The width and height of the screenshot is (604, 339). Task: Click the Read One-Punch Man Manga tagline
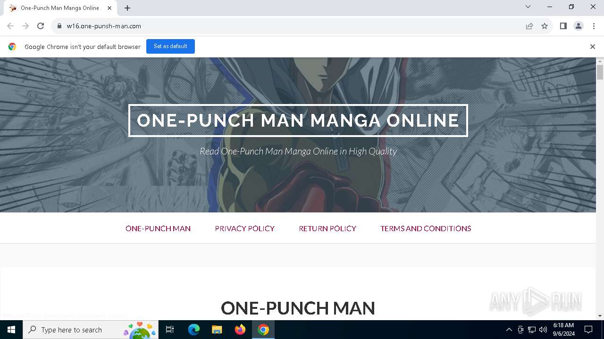click(298, 151)
